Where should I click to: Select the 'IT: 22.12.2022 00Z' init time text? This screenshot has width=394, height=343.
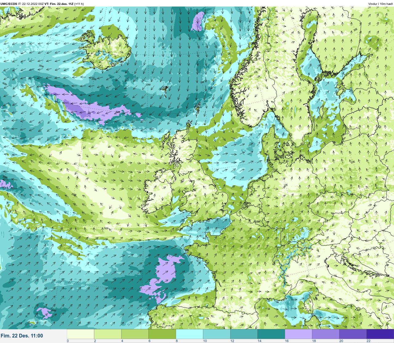31,4
